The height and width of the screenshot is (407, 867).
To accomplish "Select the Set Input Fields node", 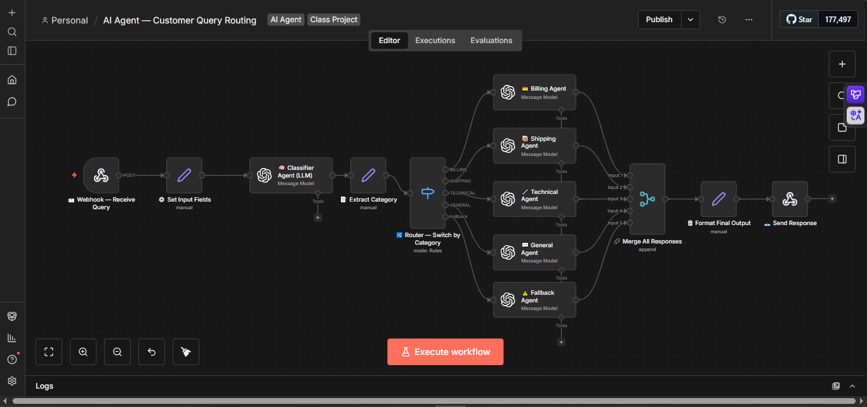I will pos(184,176).
